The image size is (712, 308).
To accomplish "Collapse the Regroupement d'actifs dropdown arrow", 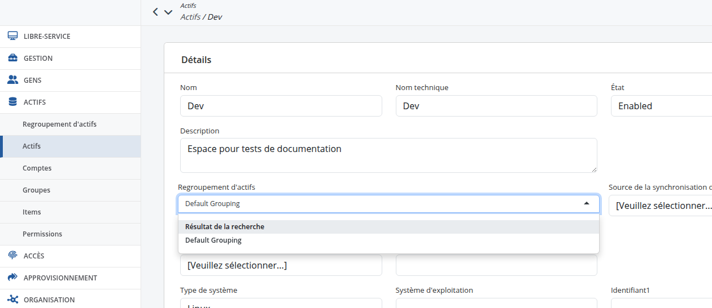I will click(x=587, y=203).
